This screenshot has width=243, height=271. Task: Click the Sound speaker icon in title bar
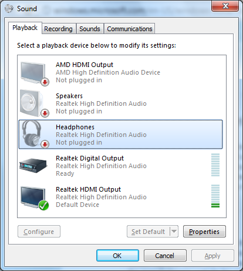[9, 8]
